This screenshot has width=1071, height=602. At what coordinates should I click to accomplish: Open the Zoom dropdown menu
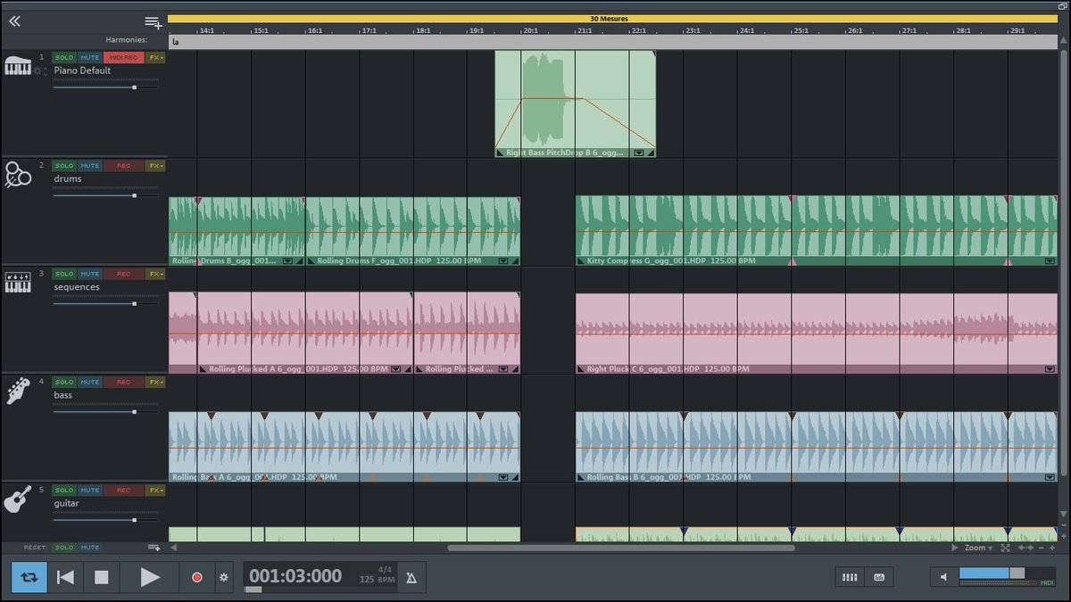coord(978,548)
